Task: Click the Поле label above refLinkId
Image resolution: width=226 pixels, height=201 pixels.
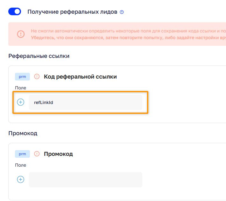Action: [x=20, y=88]
